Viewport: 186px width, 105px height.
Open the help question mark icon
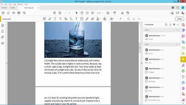click(178, 8)
